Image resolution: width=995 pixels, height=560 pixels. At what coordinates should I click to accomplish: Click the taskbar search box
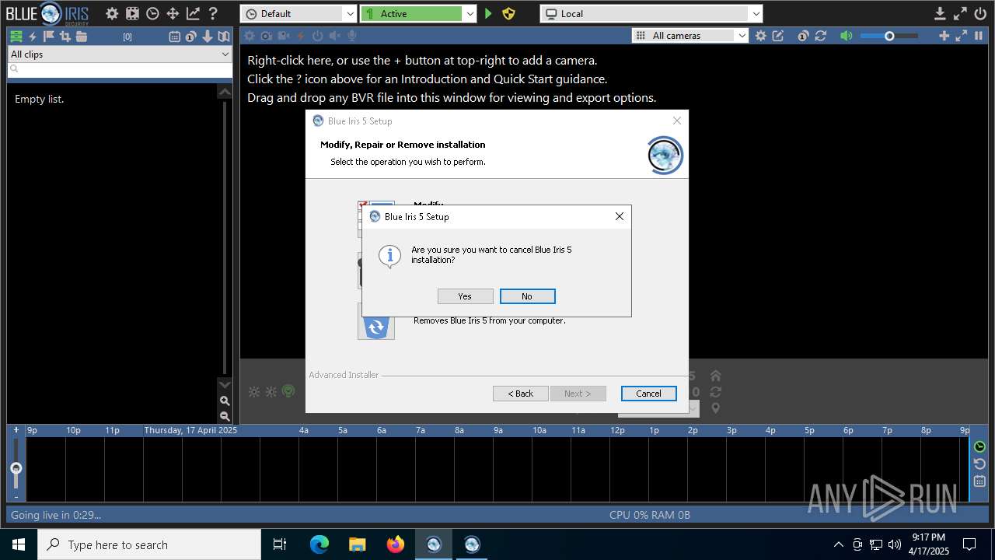149,544
